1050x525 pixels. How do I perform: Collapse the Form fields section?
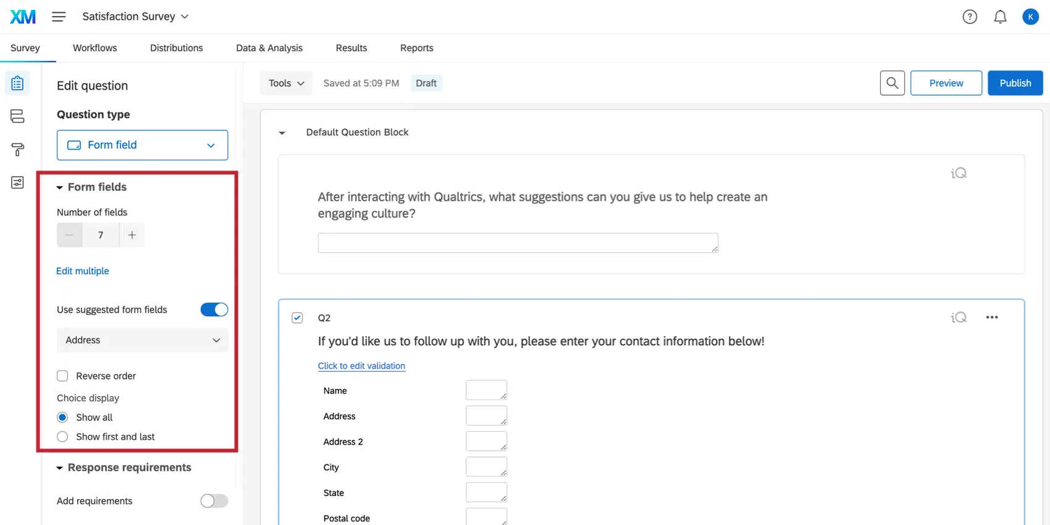tap(60, 187)
